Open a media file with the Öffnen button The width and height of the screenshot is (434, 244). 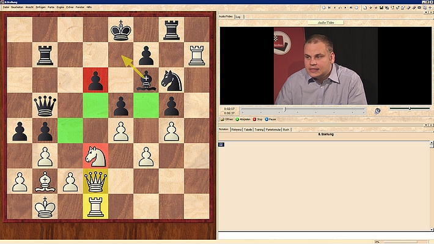[x=227, y=119]
